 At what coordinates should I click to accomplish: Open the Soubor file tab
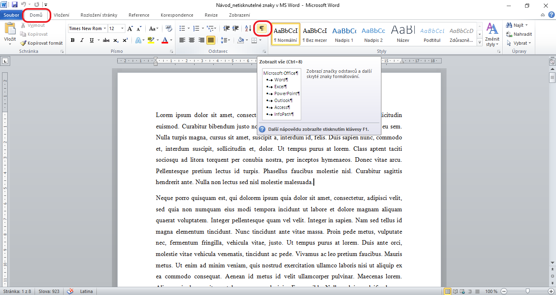coord(11,15)
